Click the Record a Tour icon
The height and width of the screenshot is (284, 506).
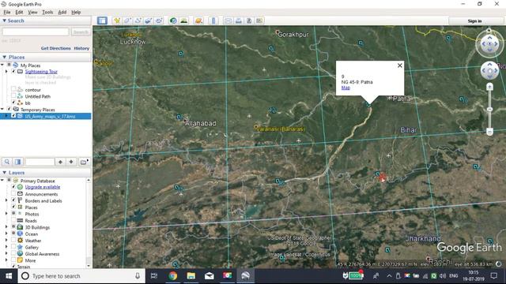(159, 21)
